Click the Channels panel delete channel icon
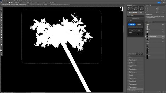 click(x=164, y=92)
